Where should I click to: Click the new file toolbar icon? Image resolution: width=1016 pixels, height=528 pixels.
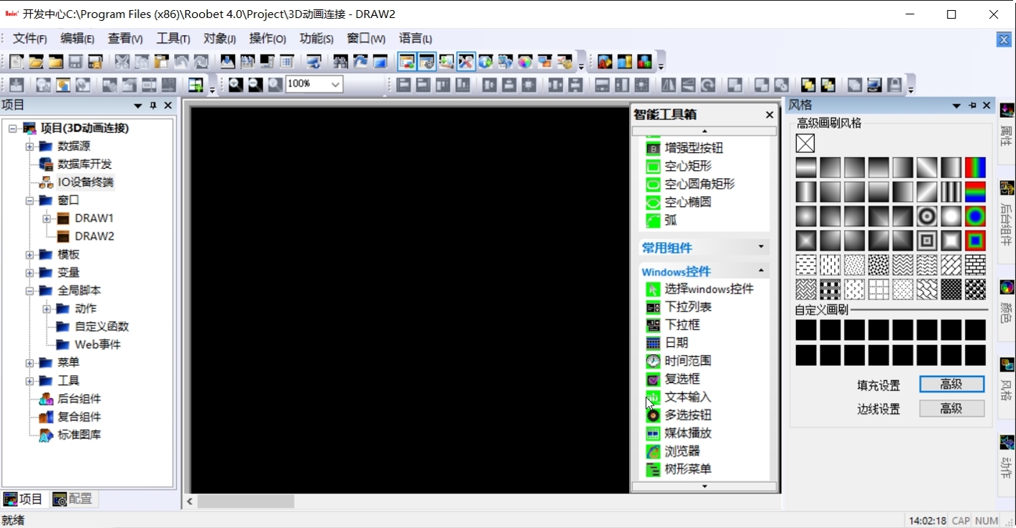(x=16, y=62)
